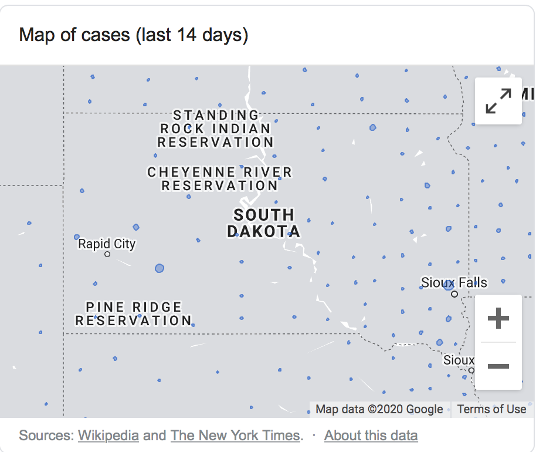Click the Rapid City location marker circle
Viewport: 536px width, 452px height.
[107, 254]
